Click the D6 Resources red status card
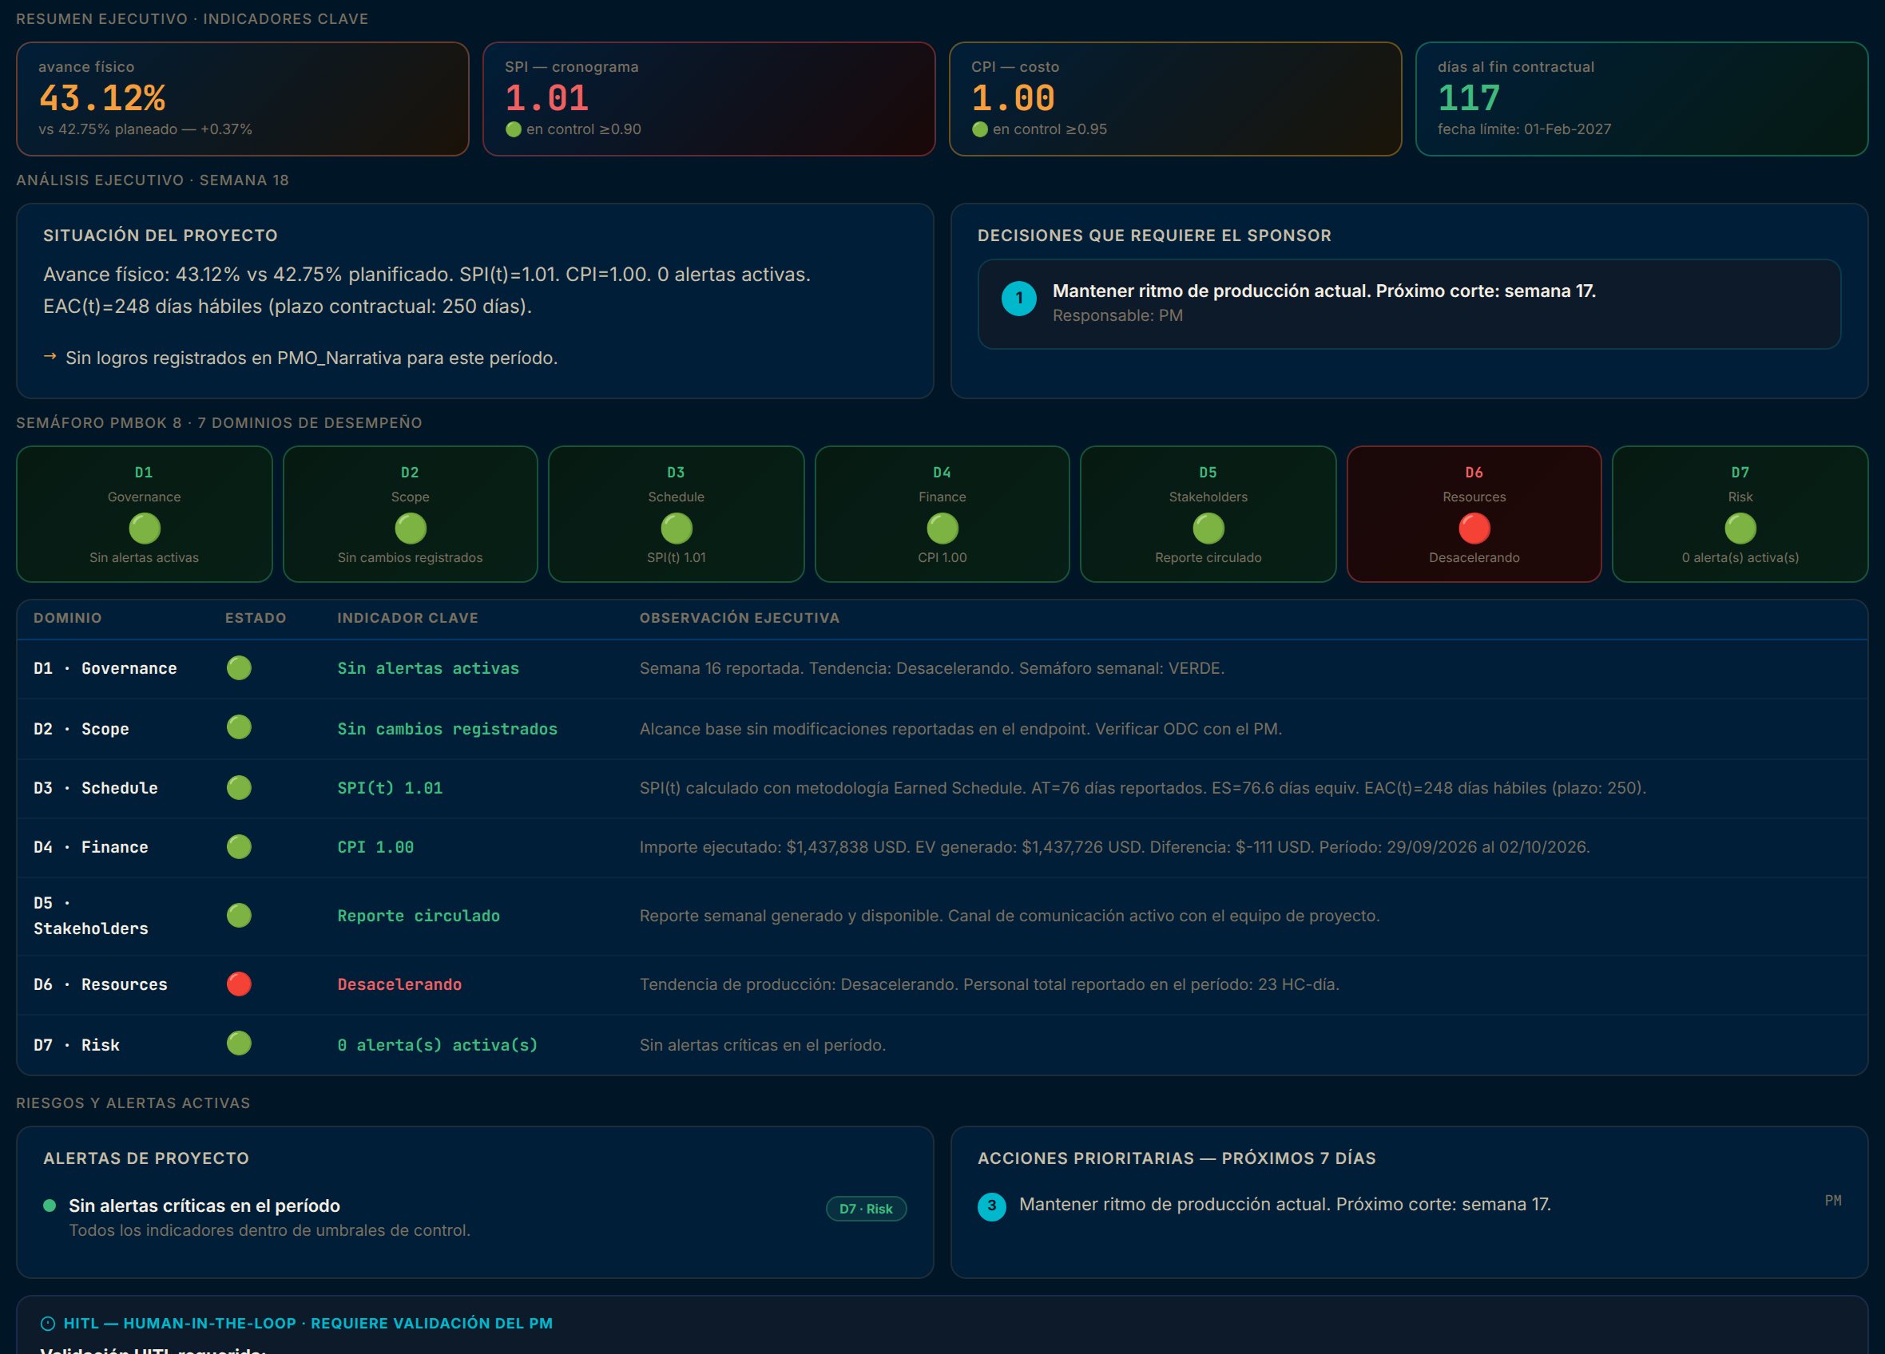Screen dimensions: 1885x1354 tap(1474, 514)
